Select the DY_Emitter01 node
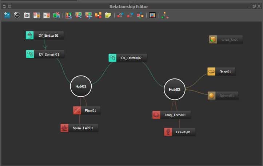The image size is (263, 166). tap(45, 35)
